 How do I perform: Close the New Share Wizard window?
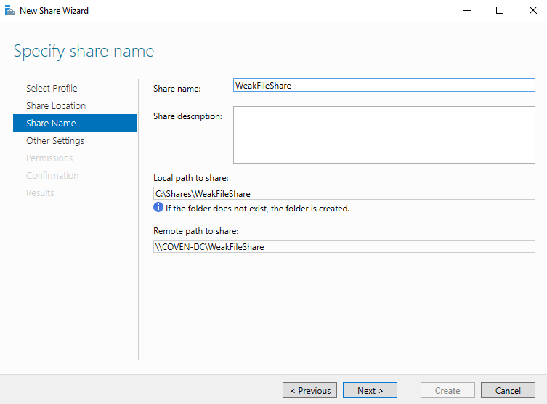532,10
